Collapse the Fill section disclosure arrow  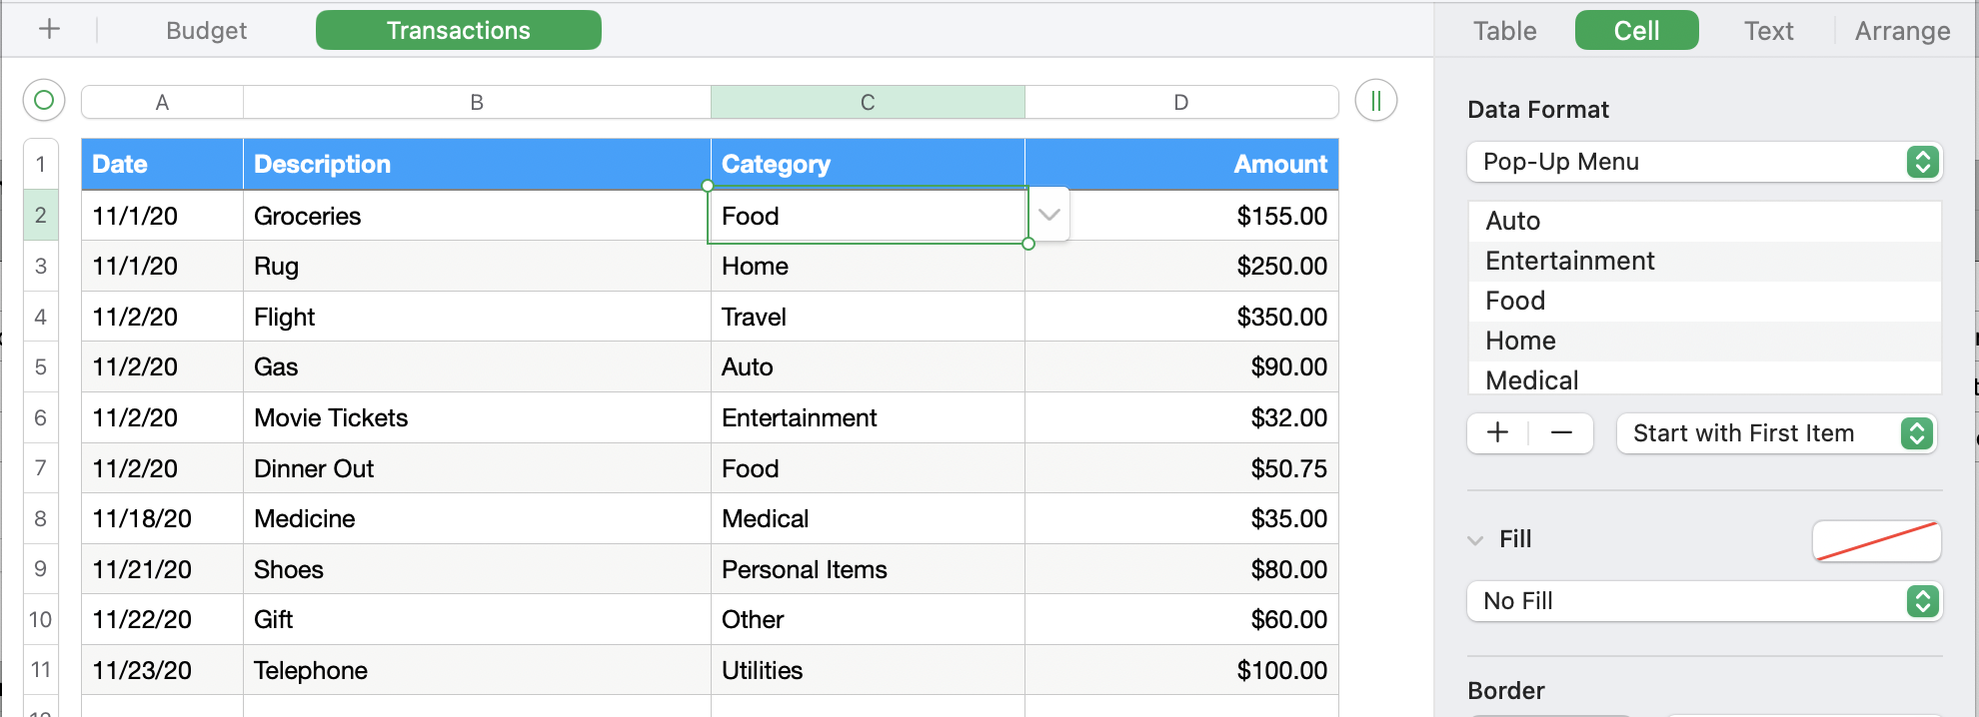[1475, 540]
